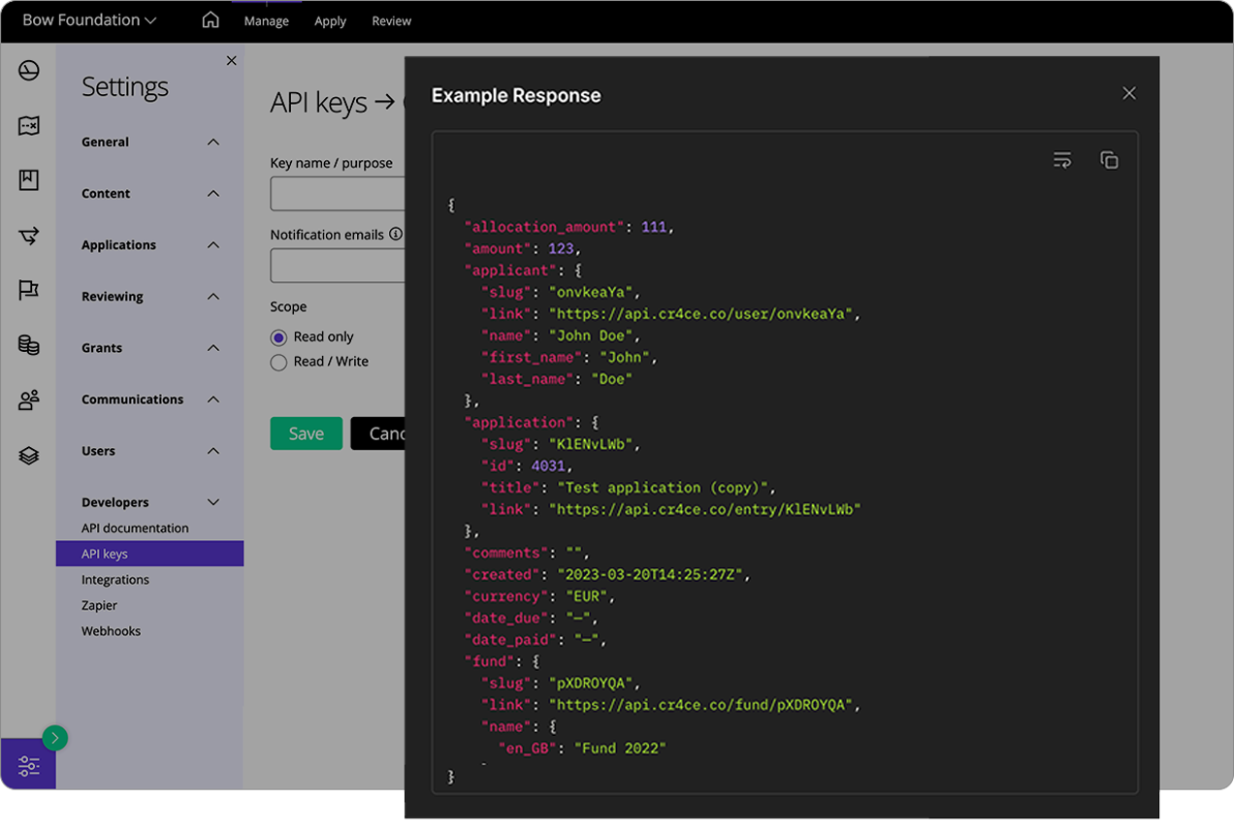
Task: Switch to the Apply tab
Action: pyautogui.click(x=330, y=21)
